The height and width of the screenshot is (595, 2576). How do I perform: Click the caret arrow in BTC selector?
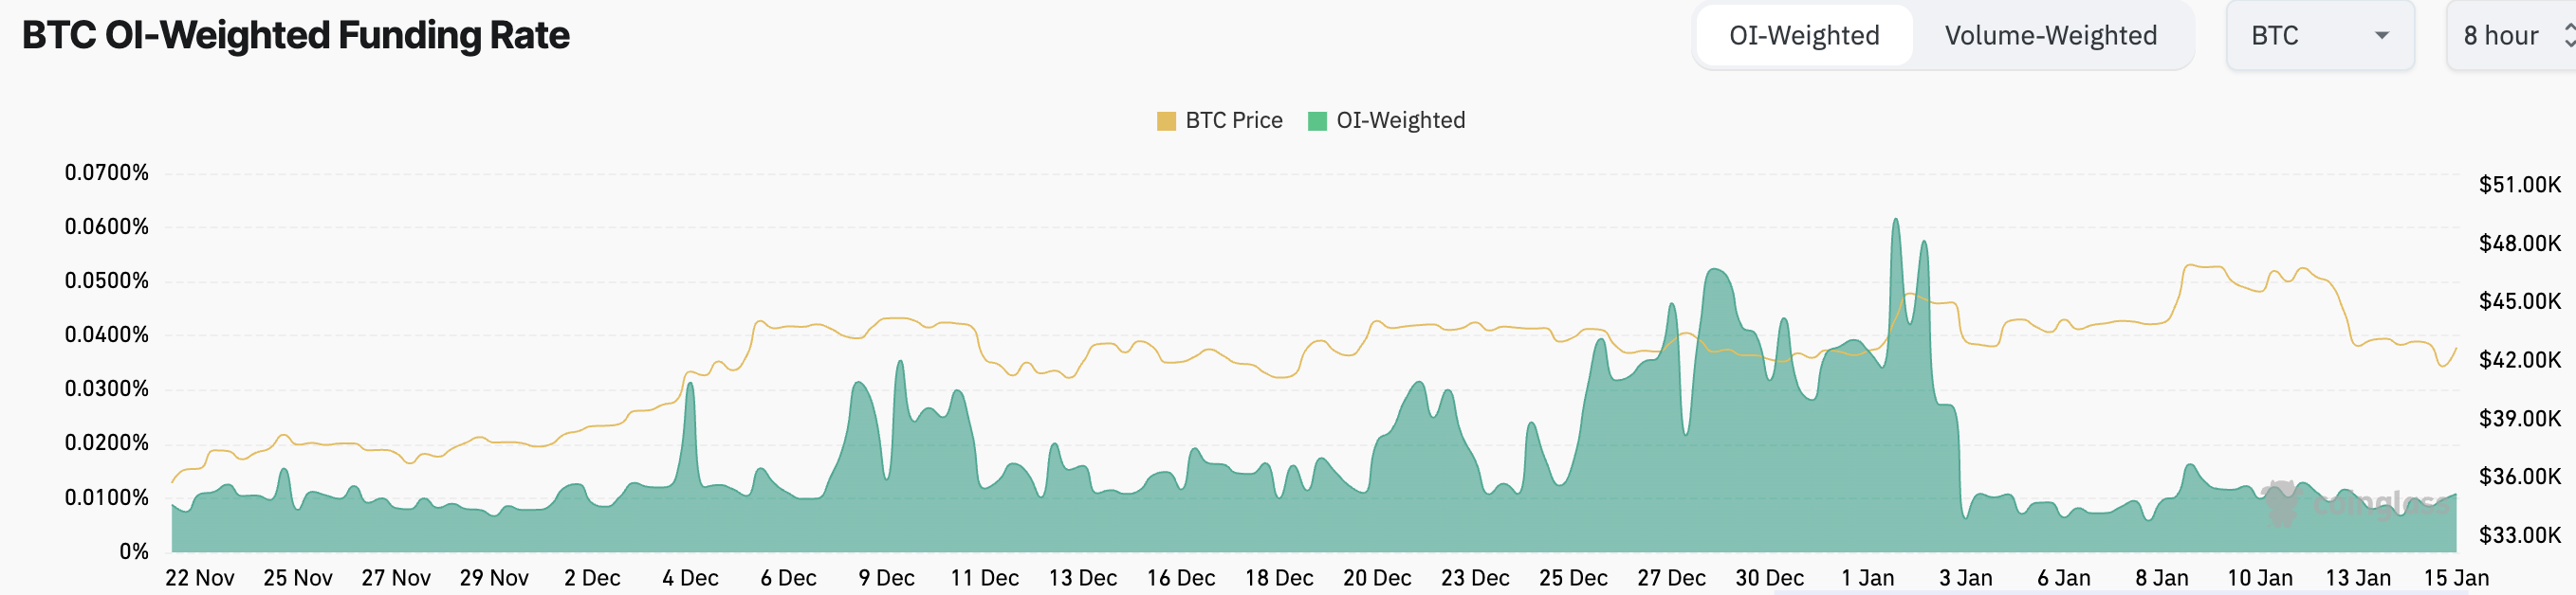pyautogui.click(x=2381, y=36)
